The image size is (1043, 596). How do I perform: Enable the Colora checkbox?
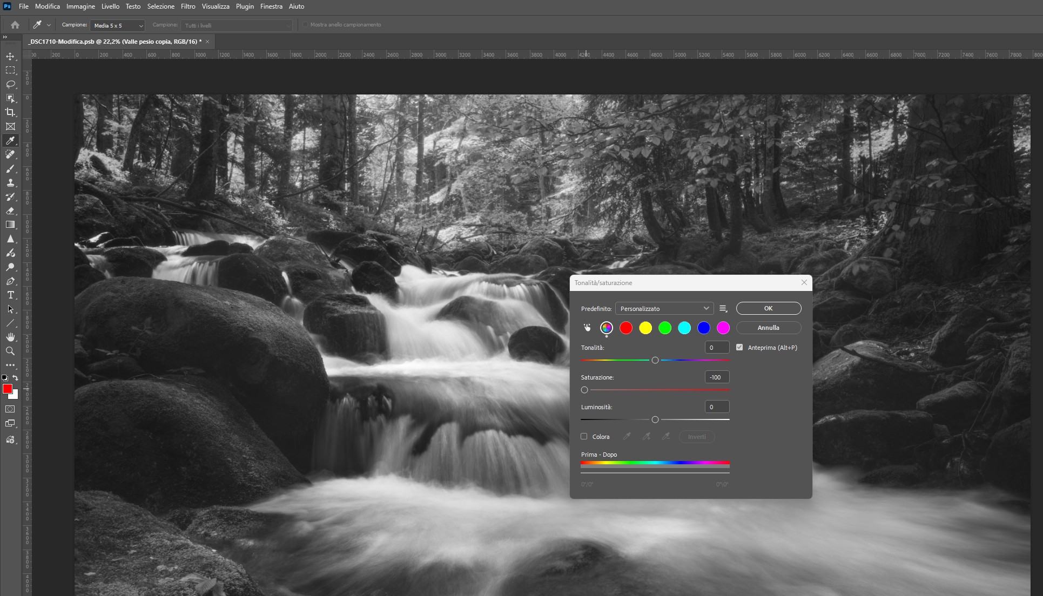coord(584,436)
